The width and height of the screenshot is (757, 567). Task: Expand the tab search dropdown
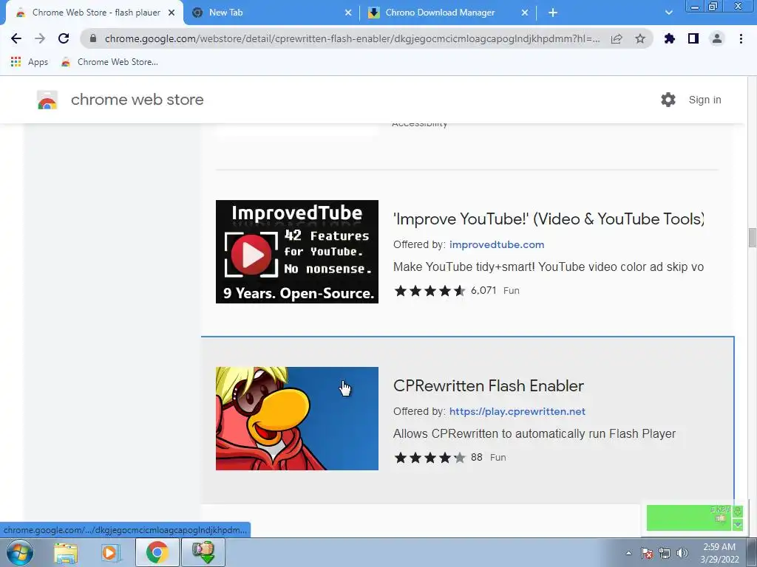point(668,13)
